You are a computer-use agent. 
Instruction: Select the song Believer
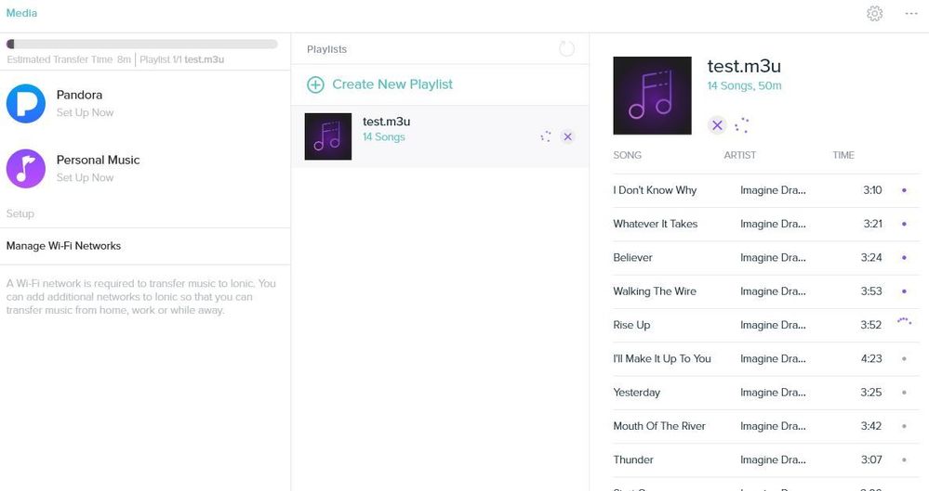632,257
